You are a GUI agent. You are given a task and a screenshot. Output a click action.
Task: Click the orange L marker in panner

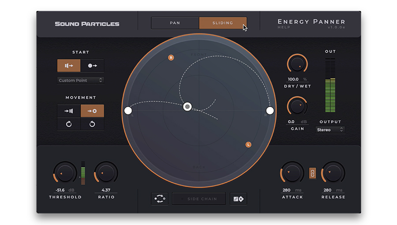pyautogui.click(x=248, y=144)
